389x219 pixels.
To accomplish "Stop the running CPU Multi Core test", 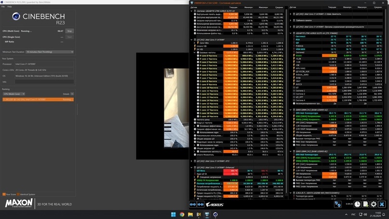I will pyautogui.click(x=69, y=31).
